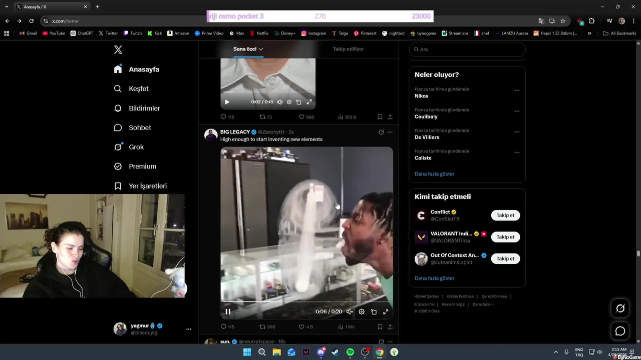Open Nikos trending topic
Image resolution: width=641 pixels, height=360 pixels.
coord(422,96)
